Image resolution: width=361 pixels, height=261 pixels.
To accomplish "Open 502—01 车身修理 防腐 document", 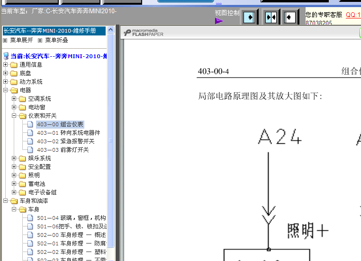I will 72,244.
